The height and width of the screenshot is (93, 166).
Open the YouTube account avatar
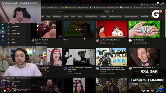161,11
